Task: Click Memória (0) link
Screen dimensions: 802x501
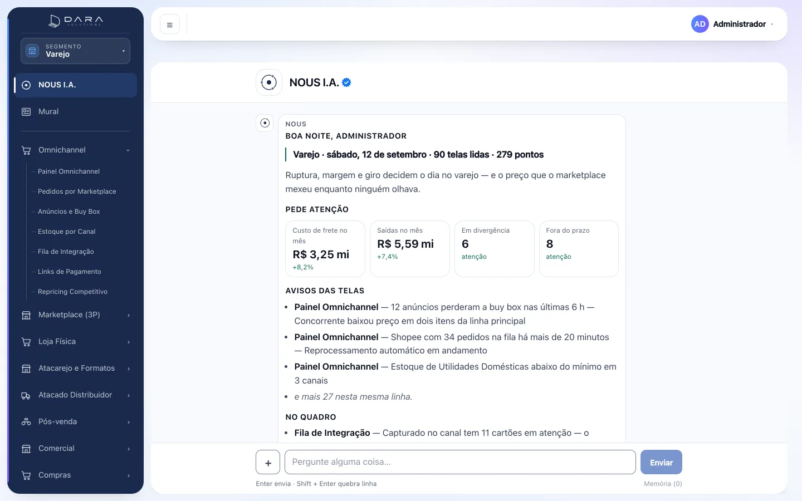Action: click(x=663, y=484)
